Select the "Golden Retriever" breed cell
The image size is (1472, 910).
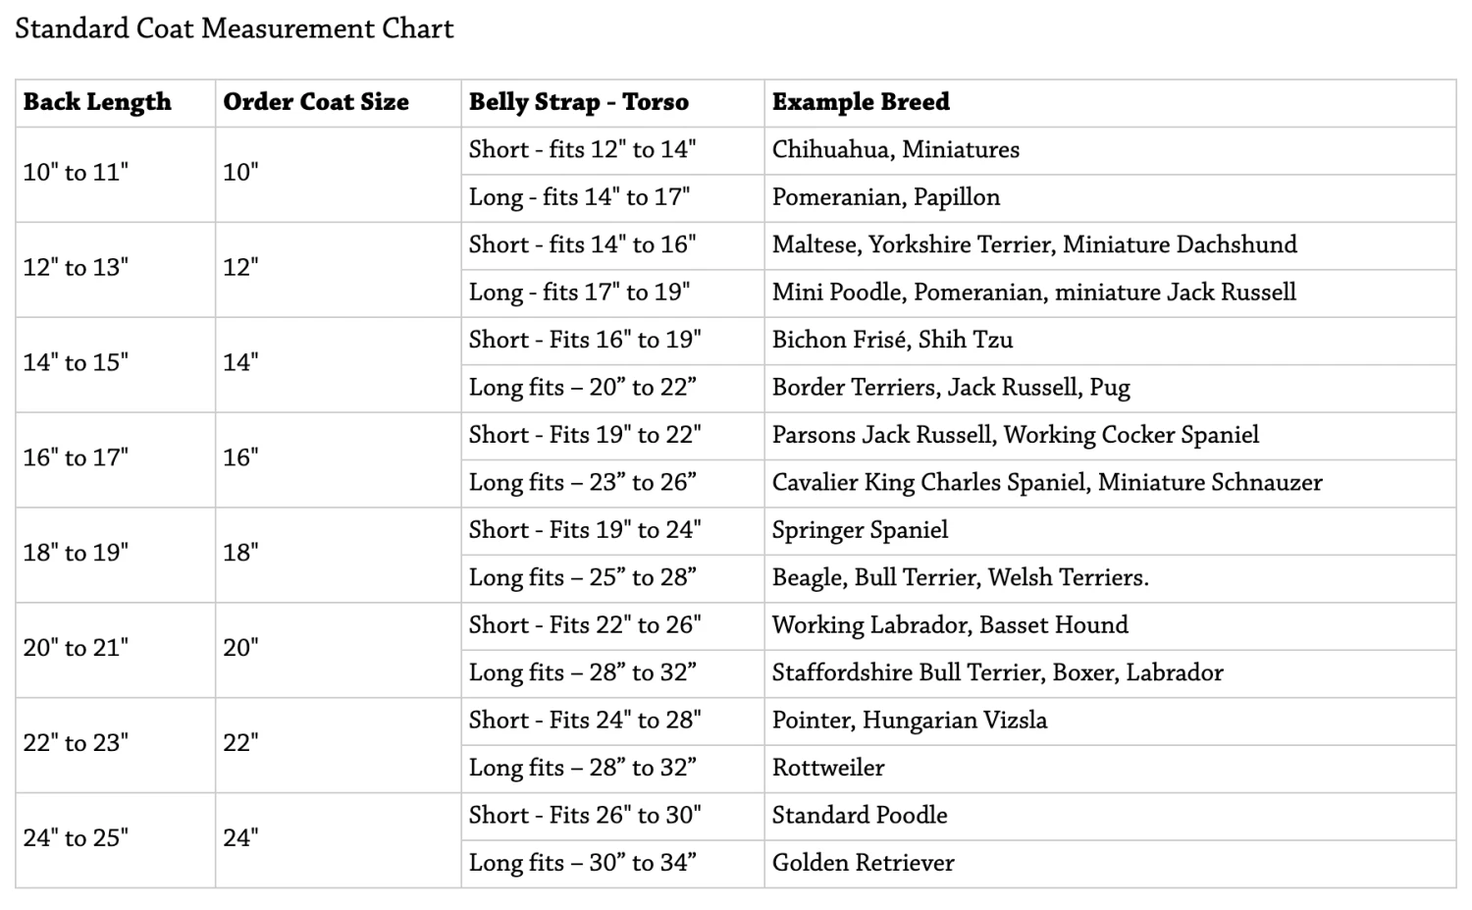tap(863, 863)
